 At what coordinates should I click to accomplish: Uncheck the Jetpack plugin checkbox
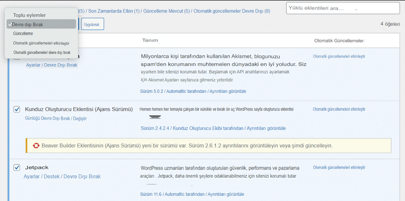(17, 168)
